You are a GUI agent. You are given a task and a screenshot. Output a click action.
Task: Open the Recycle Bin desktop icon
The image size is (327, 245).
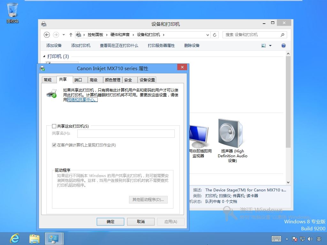(12, 12)
